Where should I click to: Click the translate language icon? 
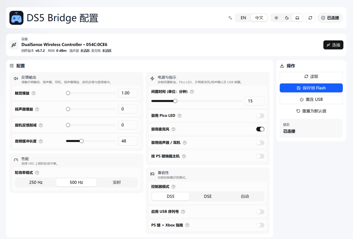click(230, 18)
